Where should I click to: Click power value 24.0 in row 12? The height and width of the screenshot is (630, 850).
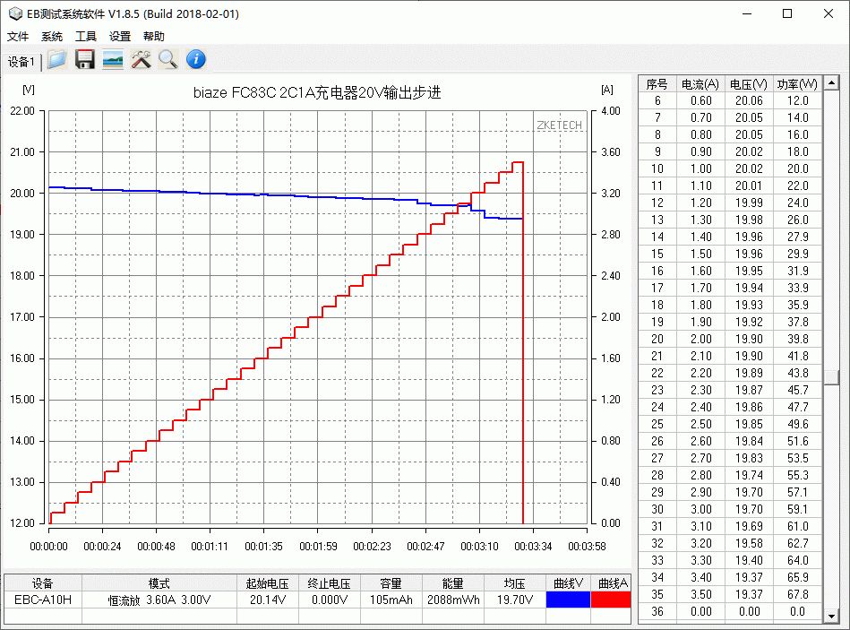click(x=797, y=203)
